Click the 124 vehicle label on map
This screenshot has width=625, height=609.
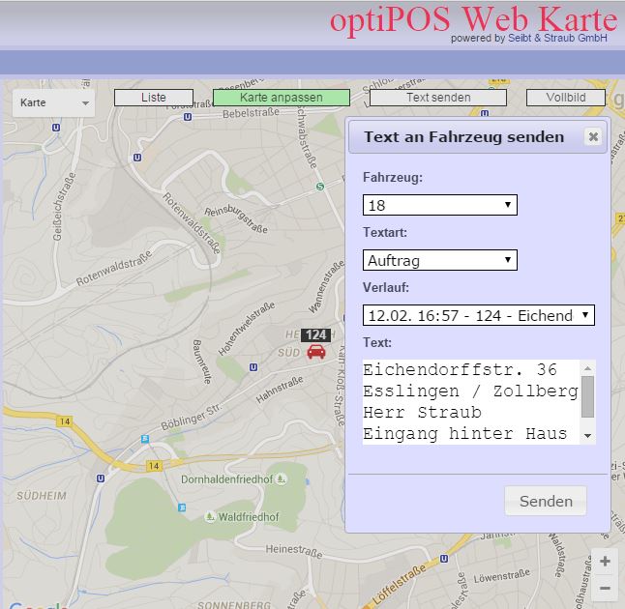(x=315, y=335)
